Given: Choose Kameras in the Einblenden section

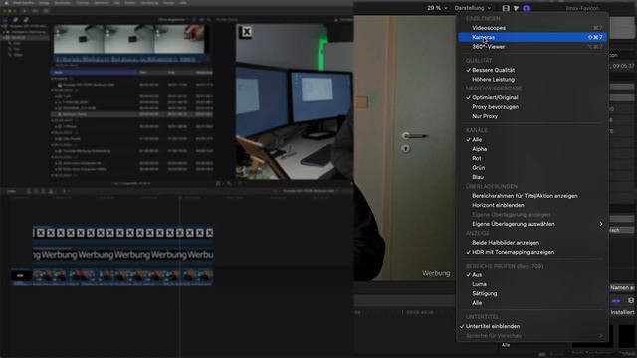Looking at the screenshot, I should click(532, 37).
